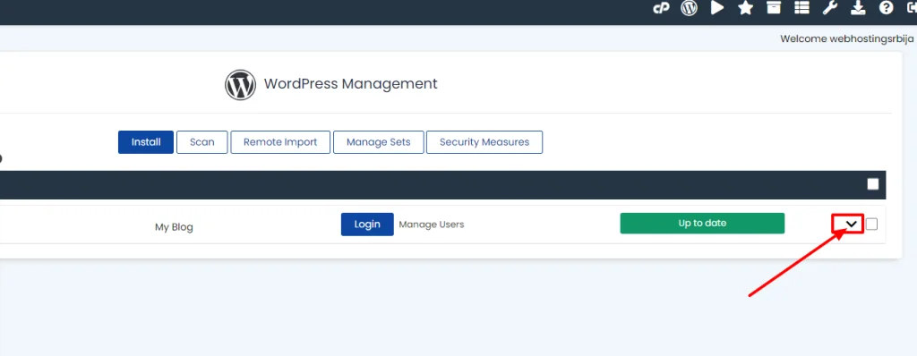Open help via the question mark icon
This screenshot has height=356, width=917.
pyautogui.click(x=886, y=7)
